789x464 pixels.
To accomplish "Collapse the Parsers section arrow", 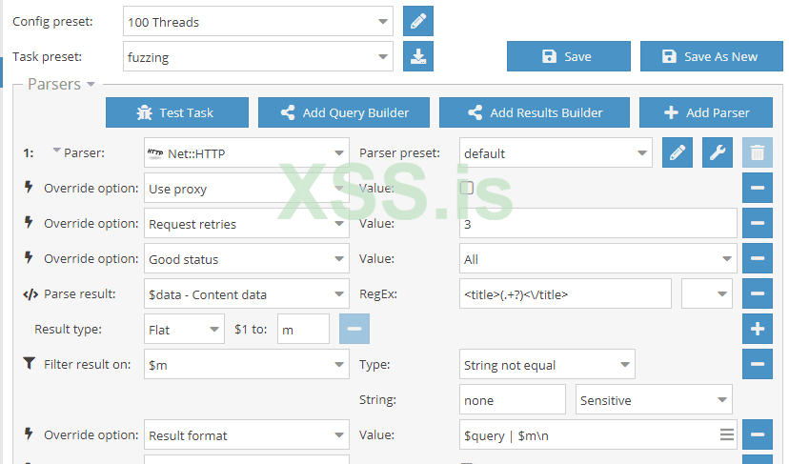I will [91, 84].
